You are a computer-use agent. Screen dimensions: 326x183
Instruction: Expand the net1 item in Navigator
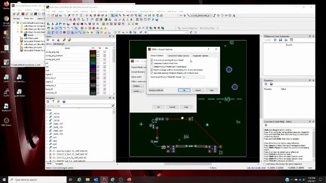coord(47,137)
